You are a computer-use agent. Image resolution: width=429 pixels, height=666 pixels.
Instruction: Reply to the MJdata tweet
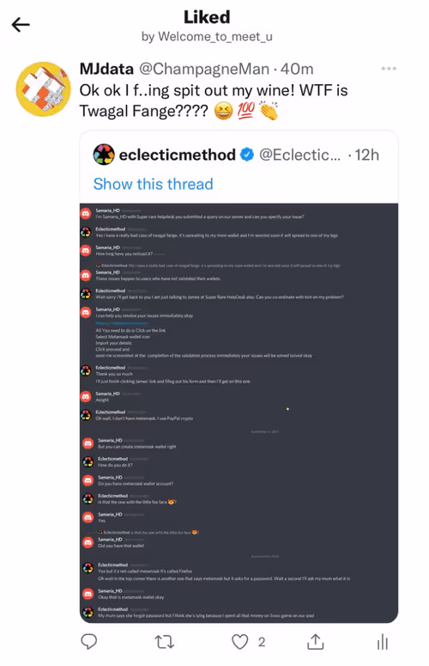tap(89, 641)
